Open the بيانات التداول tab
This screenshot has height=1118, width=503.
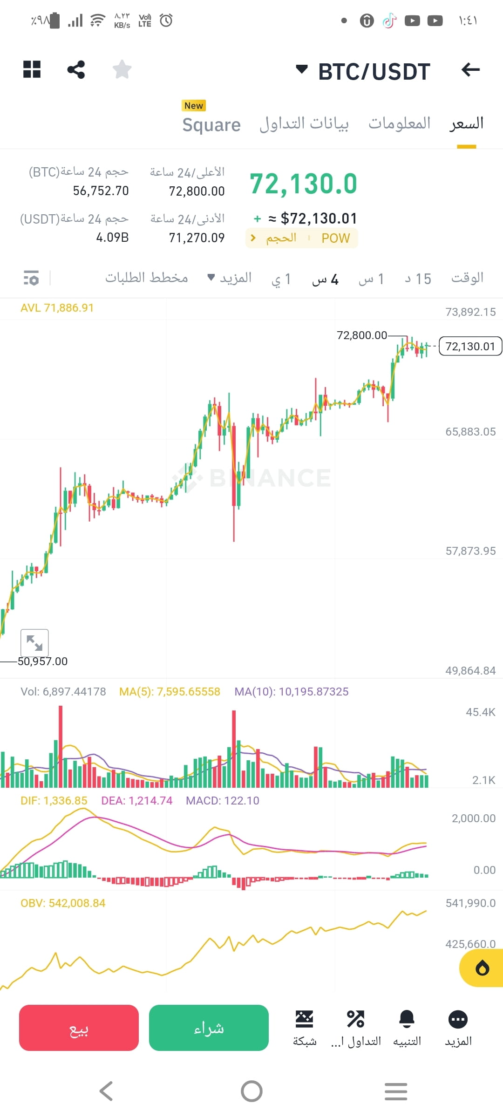point(304,124)
